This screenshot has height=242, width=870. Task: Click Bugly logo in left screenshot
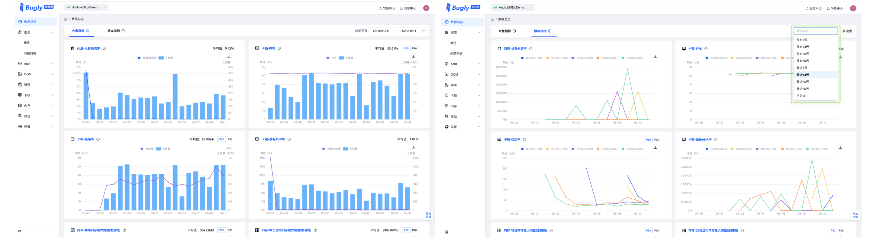pyautogui.click(x=36, y=8)
